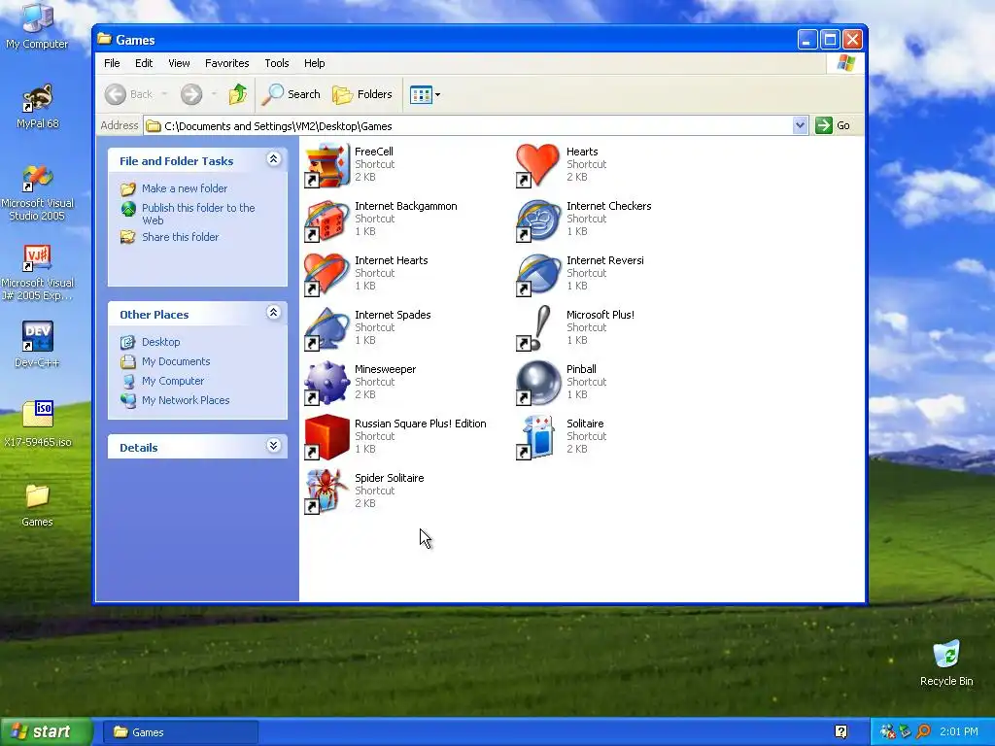This screenshot has height=746, width=995.
Task: Open My Network Places link
Action: (x=186, y=400)
